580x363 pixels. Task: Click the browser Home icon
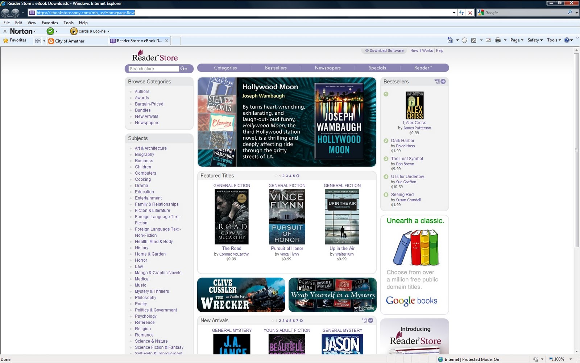(450, 40)
